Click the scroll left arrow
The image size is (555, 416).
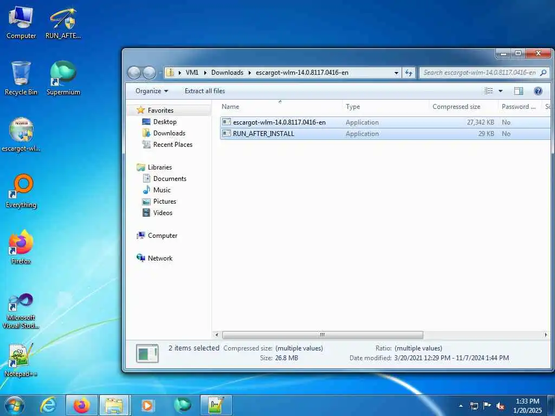click(x=217, y=335)
